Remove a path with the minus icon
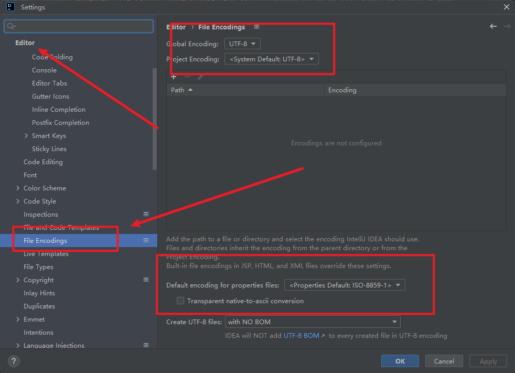 (187, 77)
